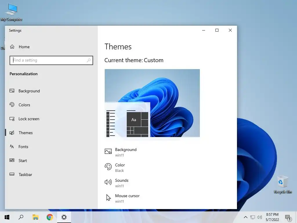The image size is (297, 223).
Task: Click the search magnifier in the settings box
Action: (89, 60)
